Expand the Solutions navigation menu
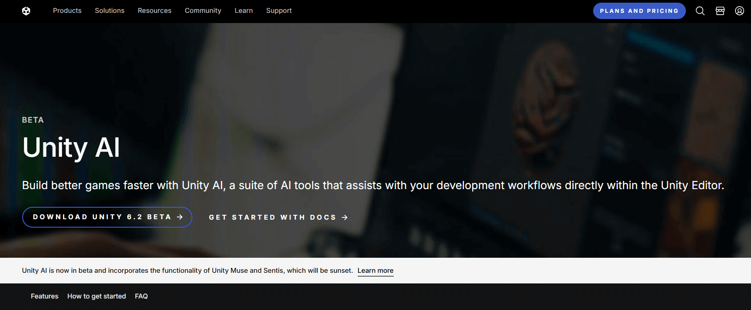This screenshot has width=751, height=310. [110, 11]
